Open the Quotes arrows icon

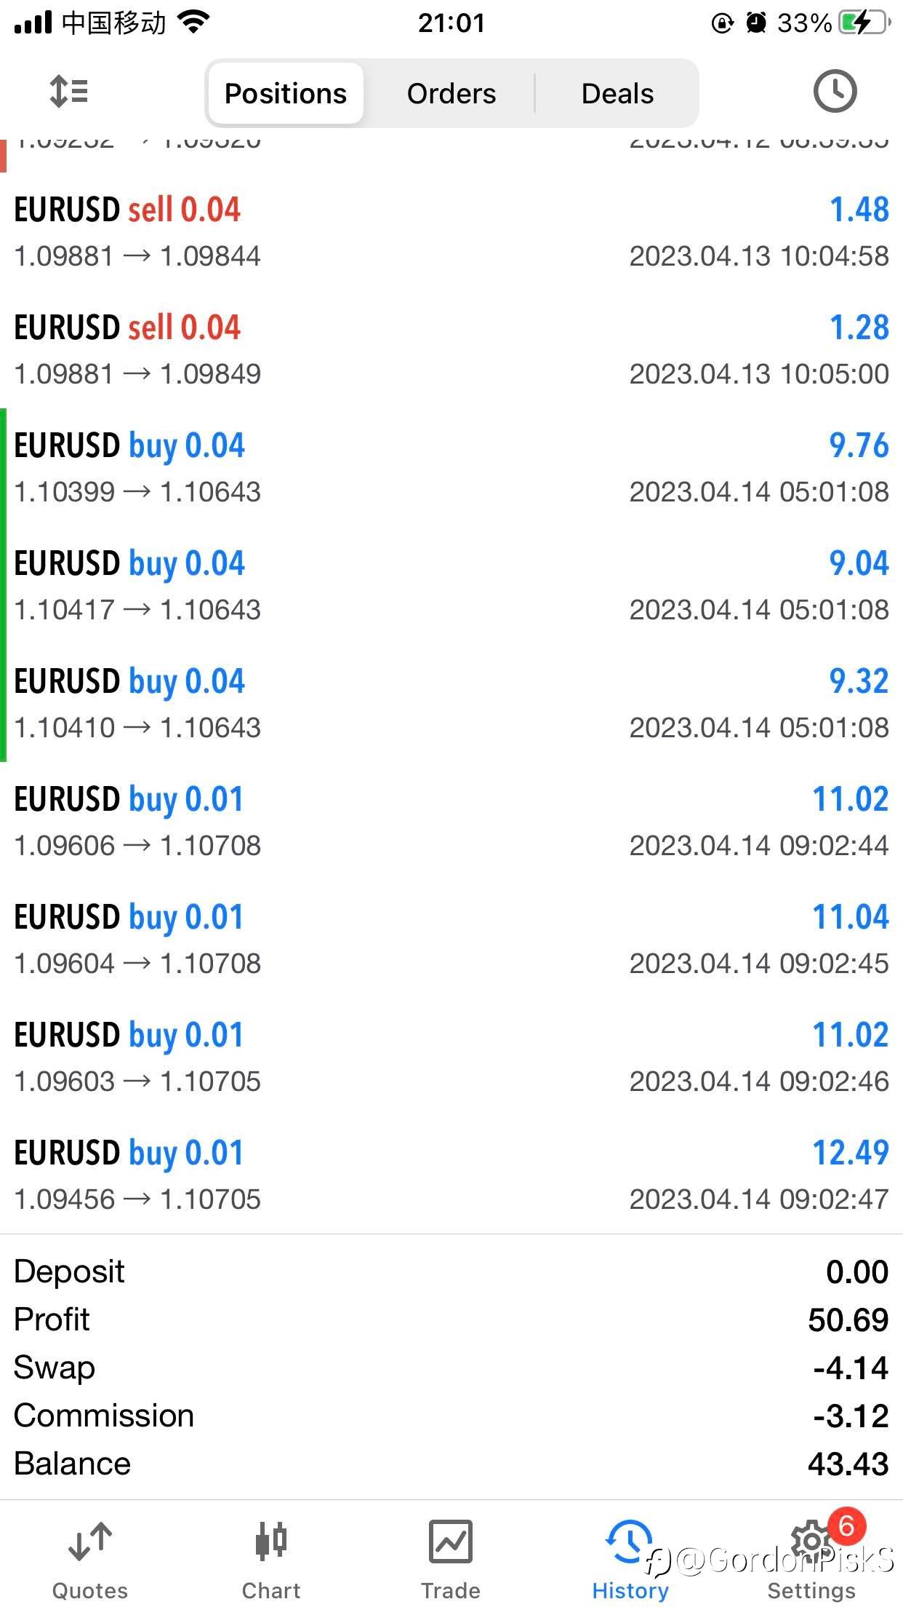pos(90,1541)
